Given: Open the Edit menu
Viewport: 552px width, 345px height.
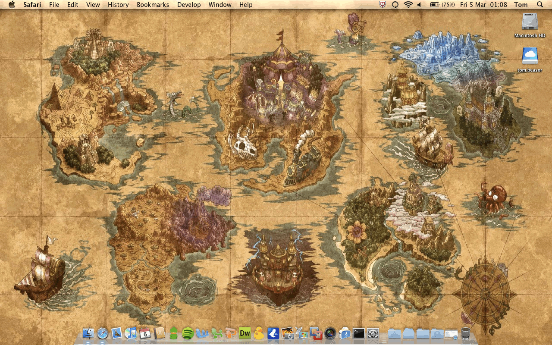Looking at the screenshot, I should (73, 5).
